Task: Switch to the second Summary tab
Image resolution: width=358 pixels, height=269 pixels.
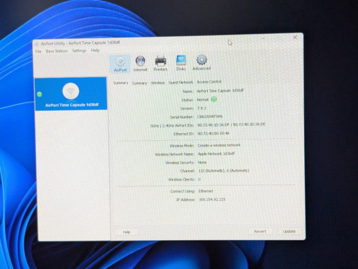Action: [x=140, y=83]
